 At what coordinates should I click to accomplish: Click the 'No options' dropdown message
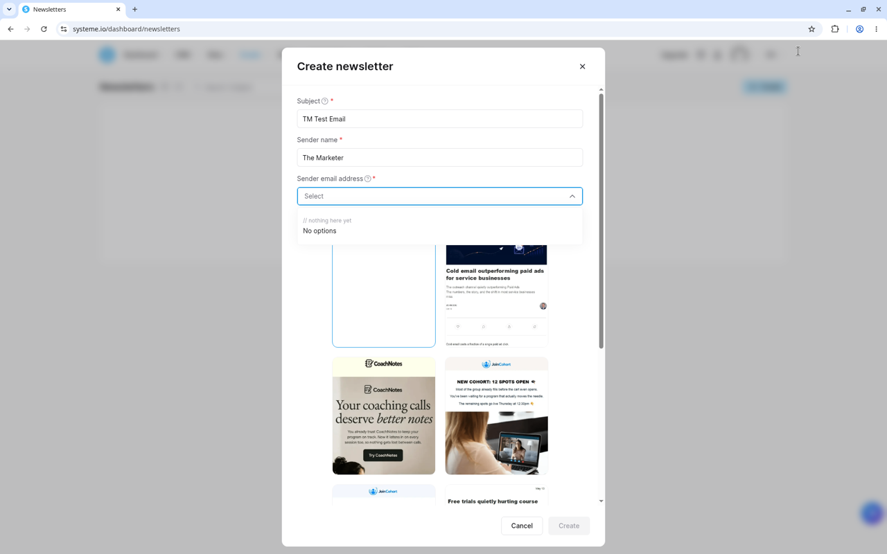pos(319,231)
